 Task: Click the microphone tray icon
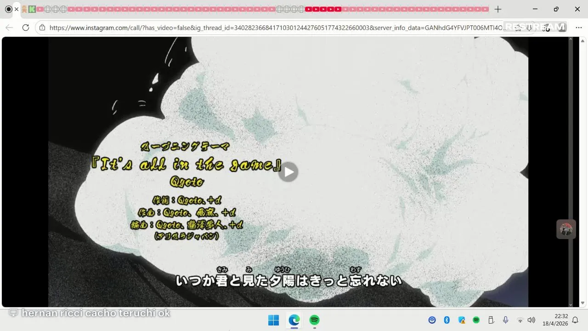click(x=505, y=320)
